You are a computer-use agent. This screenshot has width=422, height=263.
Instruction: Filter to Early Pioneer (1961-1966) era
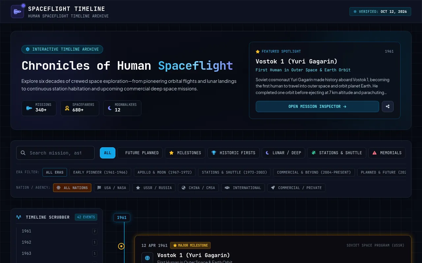101,172
